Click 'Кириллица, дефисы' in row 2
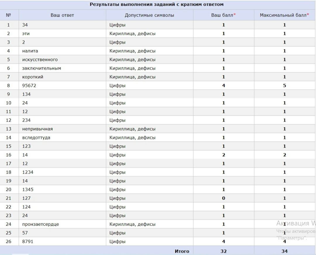Viewport: 316px width, 255px height. click(x=133, y=34)
